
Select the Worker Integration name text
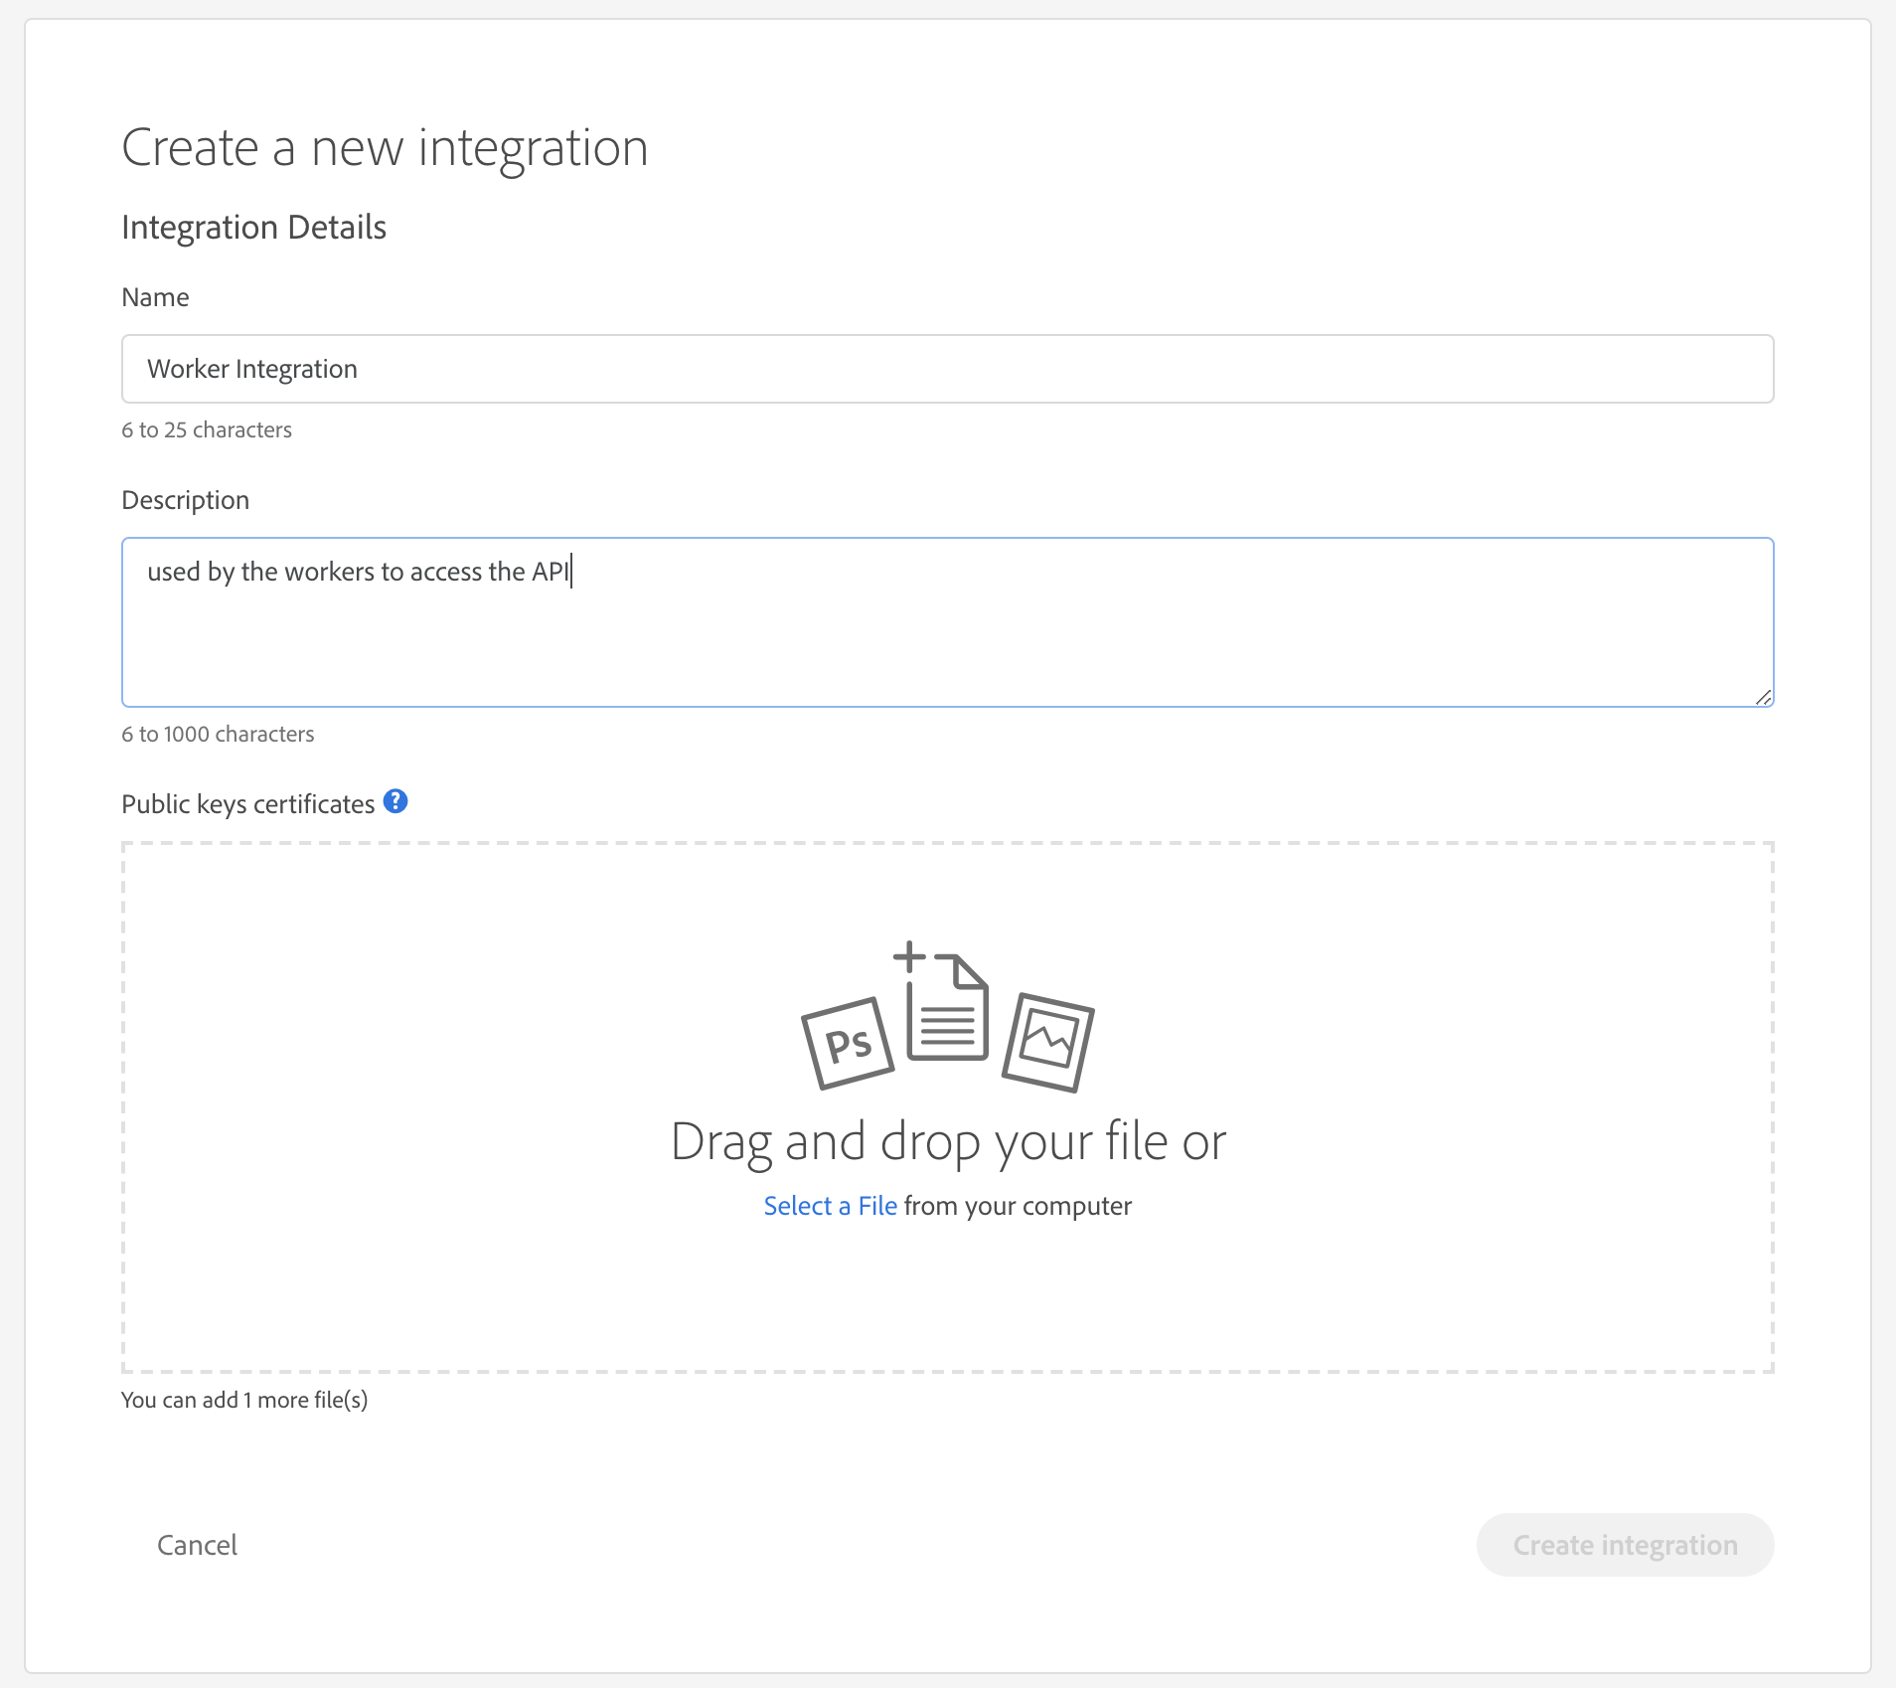point(251,368)
